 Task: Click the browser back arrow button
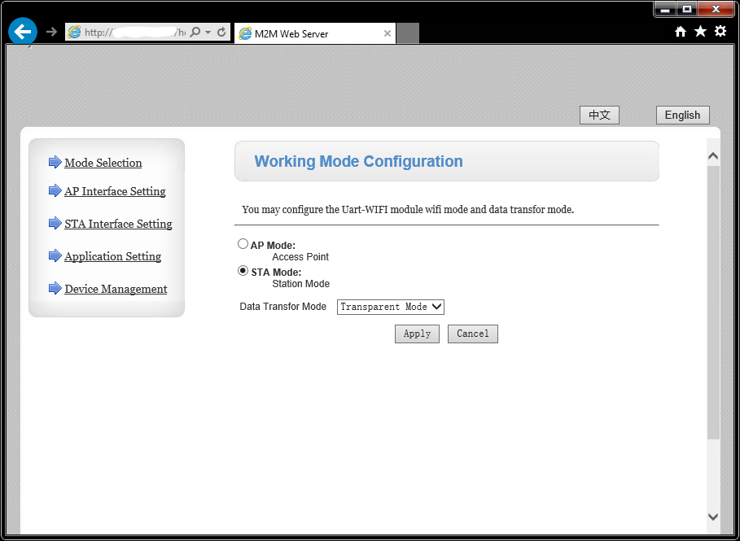point(23,32)
